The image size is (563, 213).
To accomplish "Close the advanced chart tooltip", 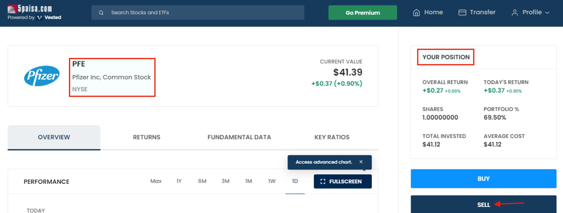I will click(x=361, y=162).
